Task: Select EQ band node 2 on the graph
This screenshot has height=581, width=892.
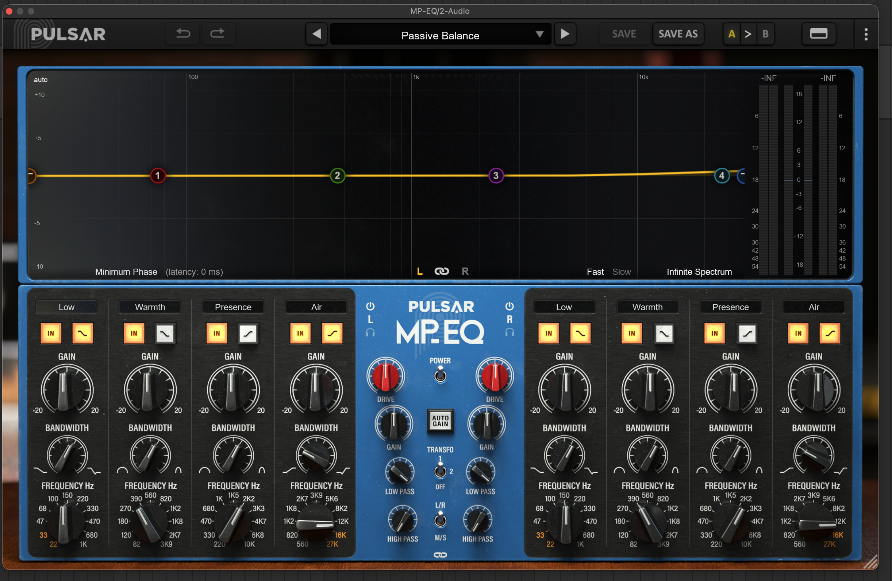Action: click(337, 176)
